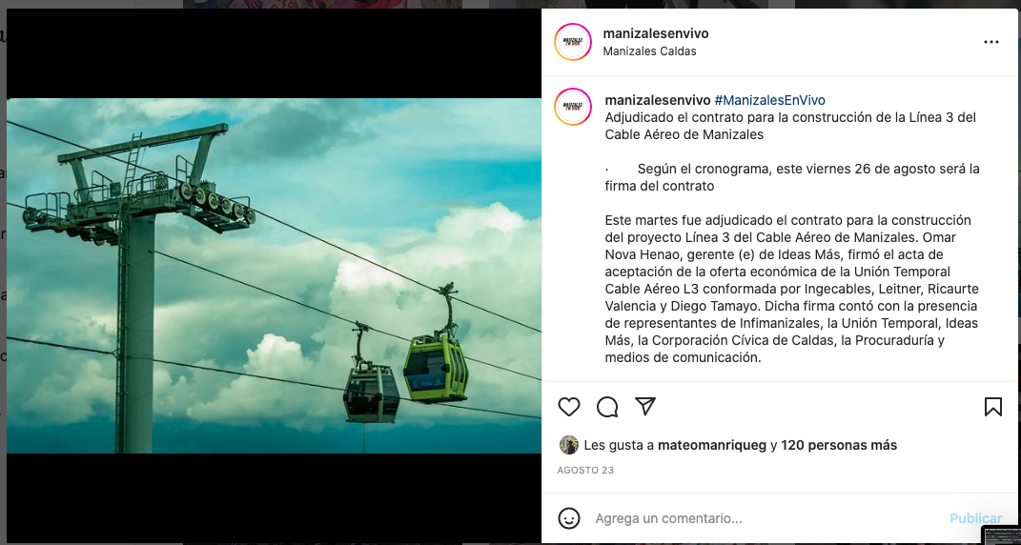Save post with the bookmark icon
Viewport: 1021px width, 545px height.
tap(993, 407)
